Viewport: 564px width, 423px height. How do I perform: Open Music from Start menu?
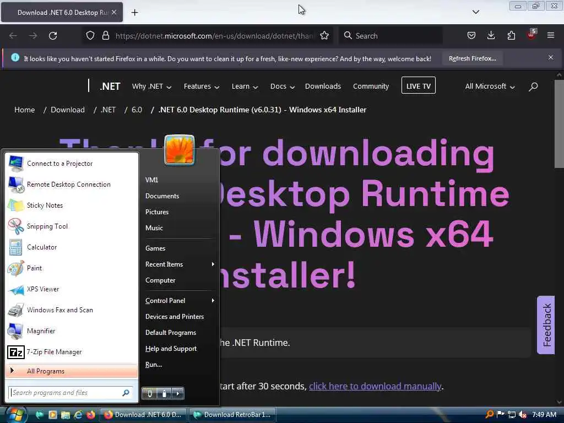click(x=179, y=228)
